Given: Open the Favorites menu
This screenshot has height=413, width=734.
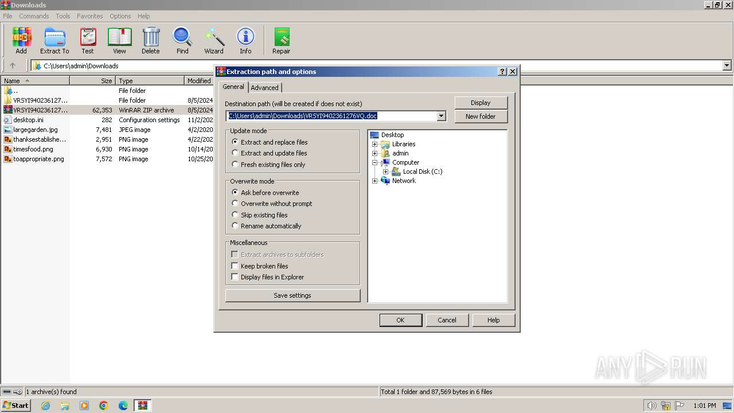Looking at the screenshot, I should pyautogui.click(x=90, y=16).
